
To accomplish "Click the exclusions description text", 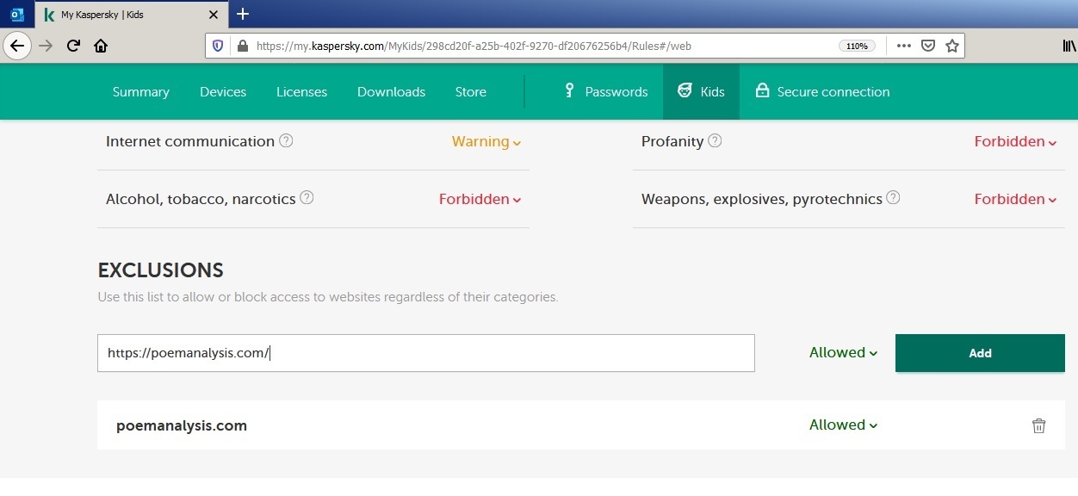I will tap(328, 297).
